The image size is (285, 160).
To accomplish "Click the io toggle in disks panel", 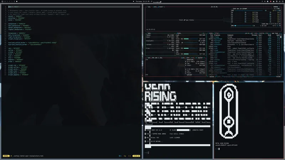I will (203, 33).
